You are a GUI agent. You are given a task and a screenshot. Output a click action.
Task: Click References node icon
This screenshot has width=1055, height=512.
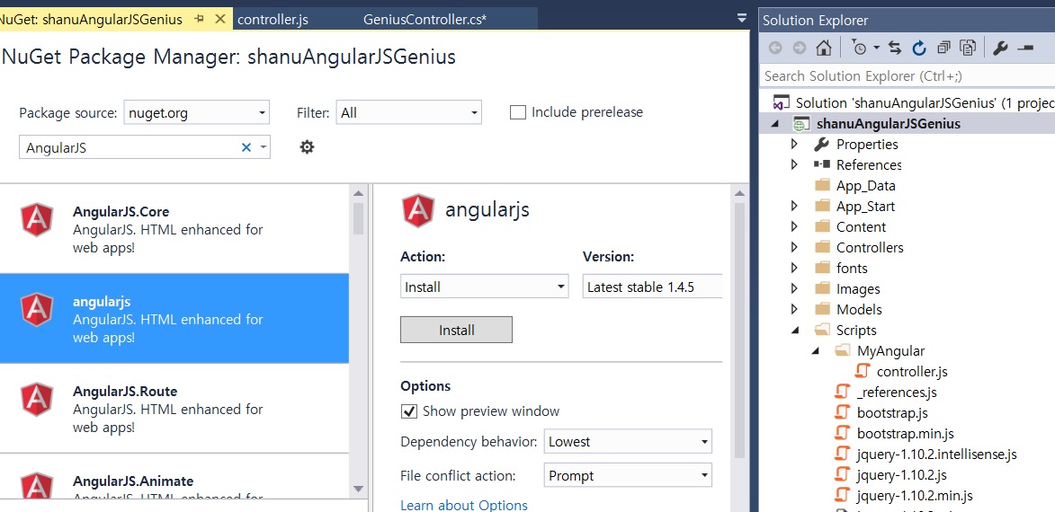pyautogui.click(x=821, y=164)
